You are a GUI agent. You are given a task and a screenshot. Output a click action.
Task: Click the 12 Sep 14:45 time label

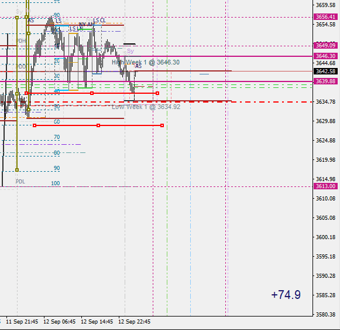(x=97, y=322)
